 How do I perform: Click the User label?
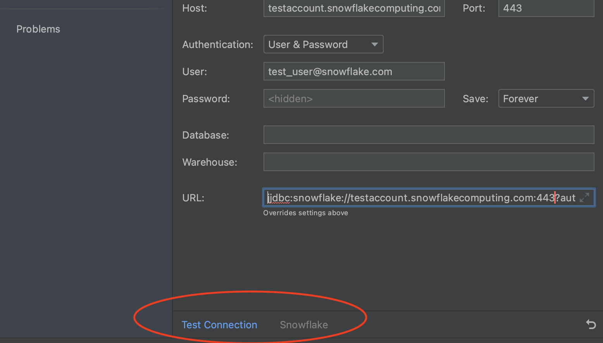point(195,72)
